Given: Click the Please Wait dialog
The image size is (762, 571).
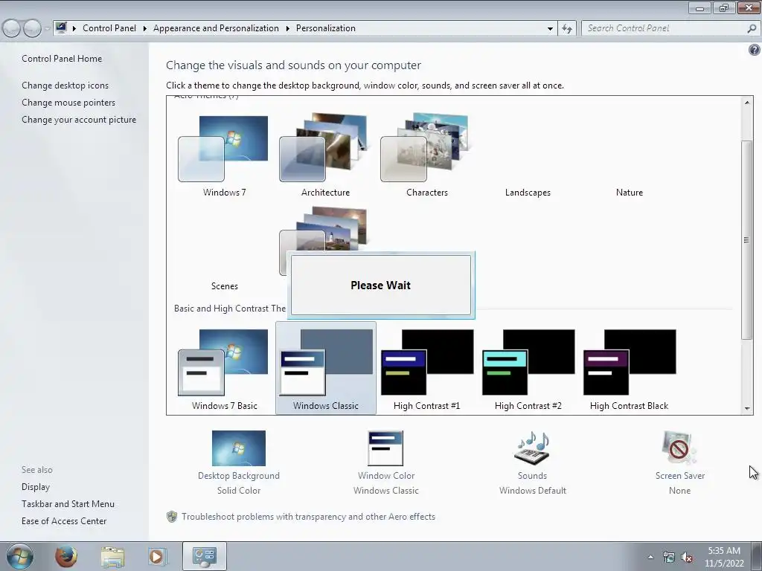Looking at the screenshot, I should [380, 285].
